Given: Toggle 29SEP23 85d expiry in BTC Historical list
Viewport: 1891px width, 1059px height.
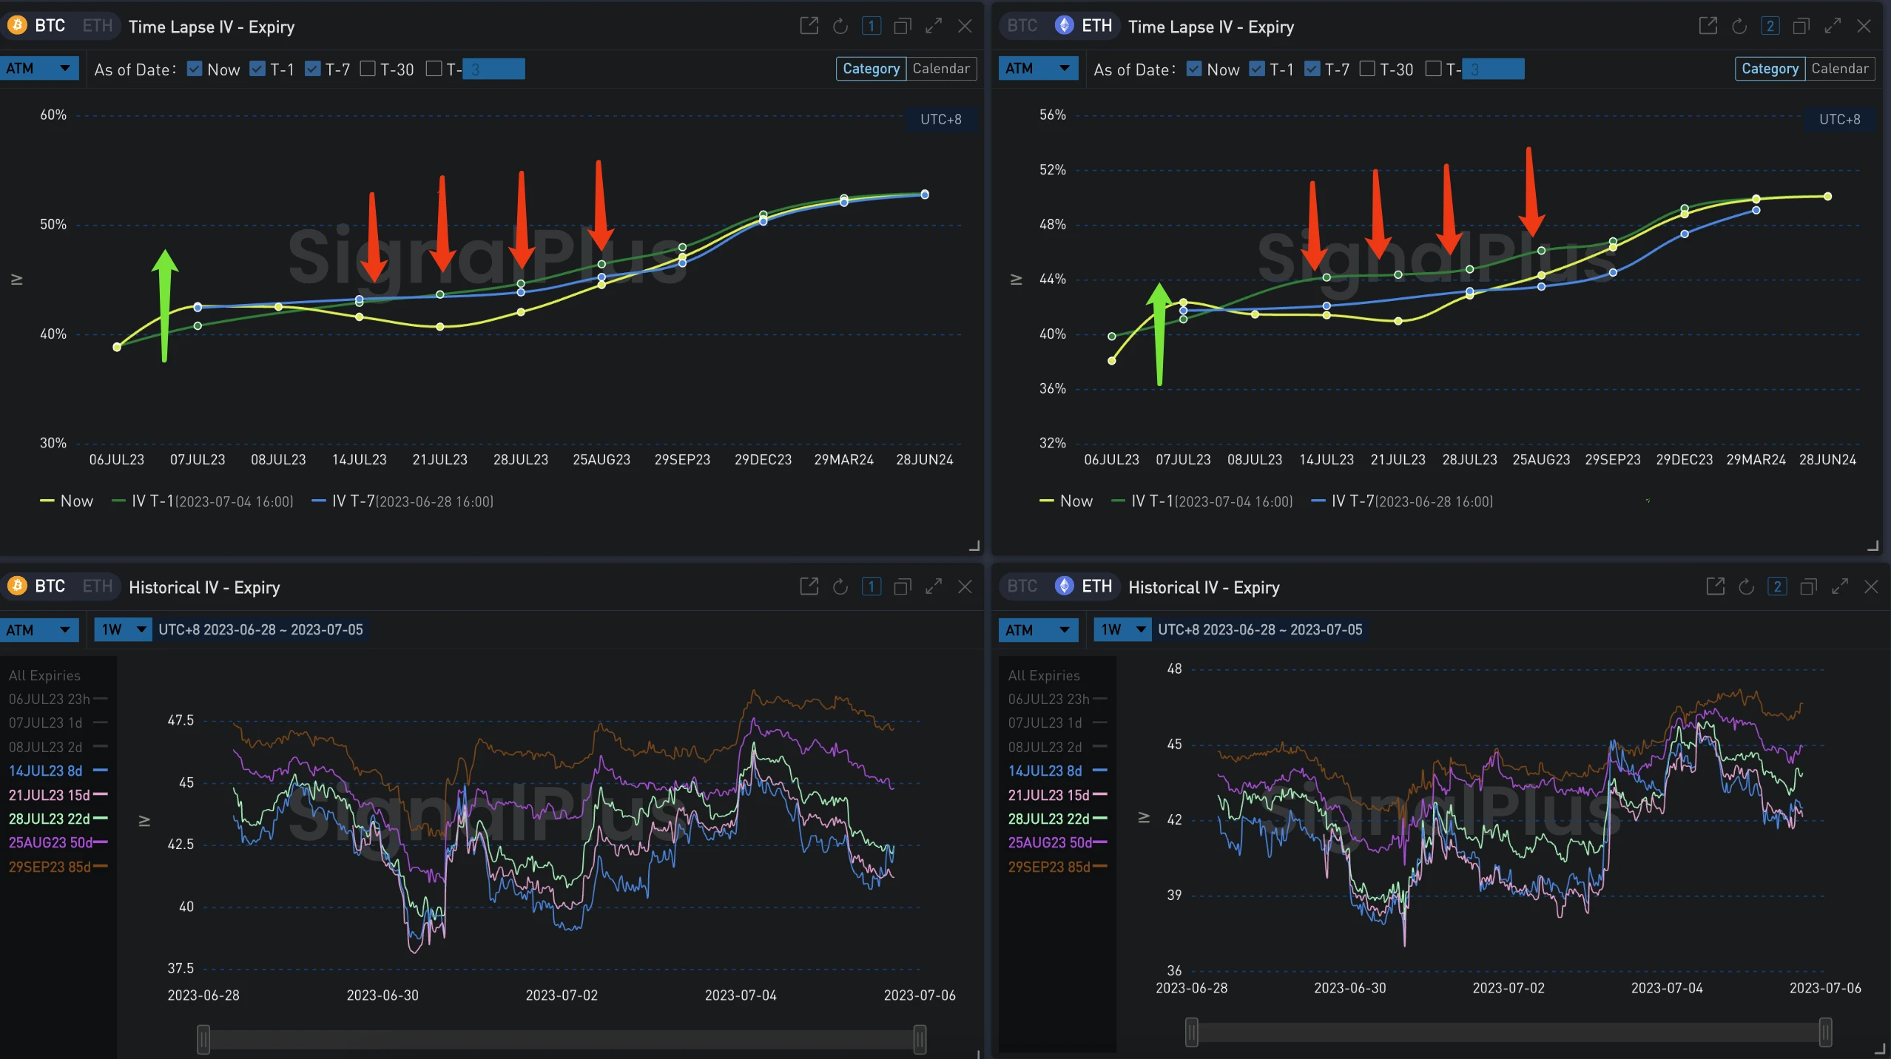Looking at the screenshot, I should (50, 866).
